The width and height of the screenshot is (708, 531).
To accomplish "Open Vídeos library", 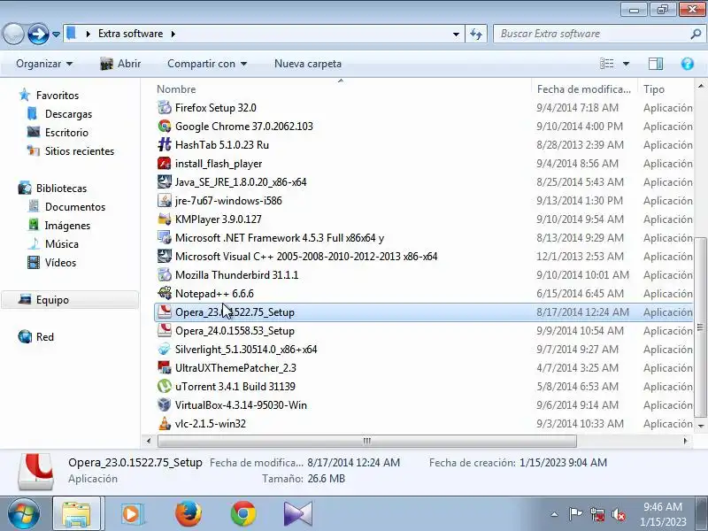I will pyautogui.click(x=60, y=262).
